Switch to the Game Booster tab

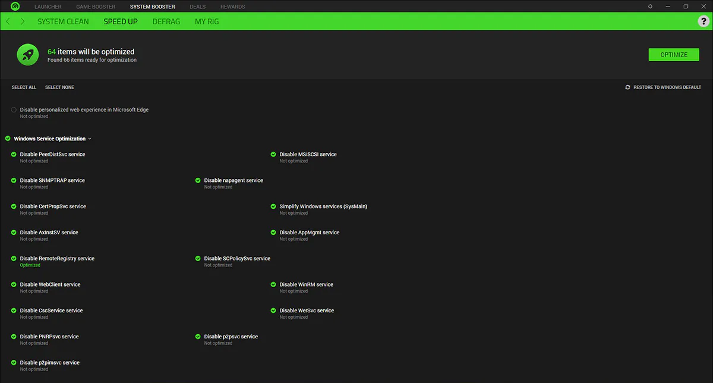click(96, 7)
